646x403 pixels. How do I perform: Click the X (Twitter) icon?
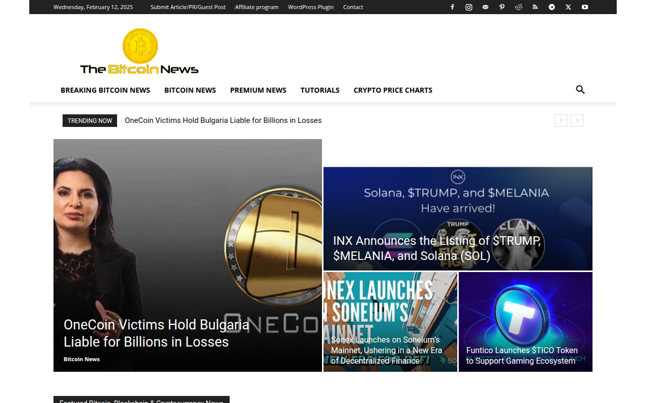[x=568, y=7]
